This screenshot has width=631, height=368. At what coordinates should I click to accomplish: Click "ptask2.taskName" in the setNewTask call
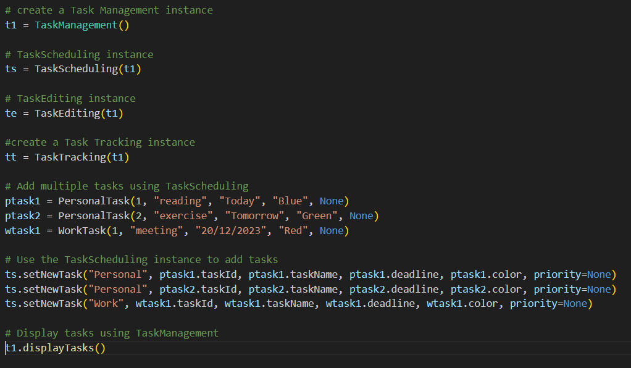click(x=293, y=289)
